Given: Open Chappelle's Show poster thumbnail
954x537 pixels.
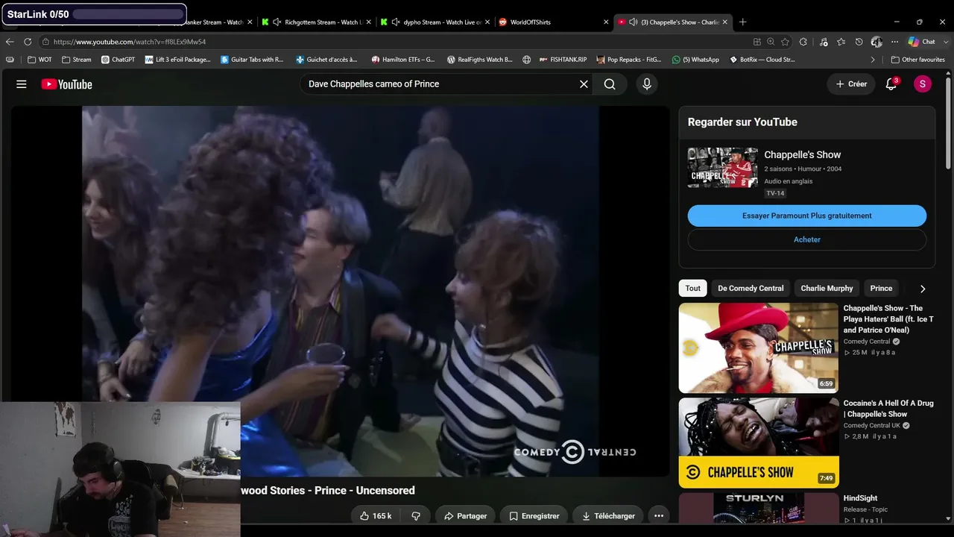Looking at the screenshot, I should click(723, 167).
